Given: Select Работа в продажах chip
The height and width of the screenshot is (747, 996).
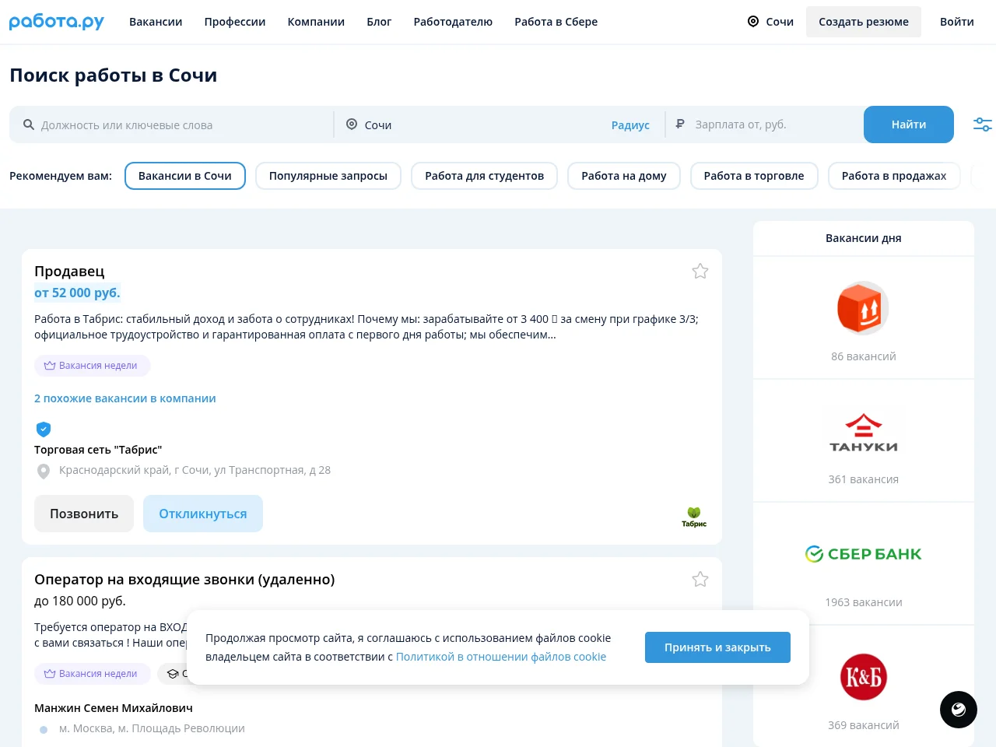Looking at the screenshot, I should pos(894,176).
